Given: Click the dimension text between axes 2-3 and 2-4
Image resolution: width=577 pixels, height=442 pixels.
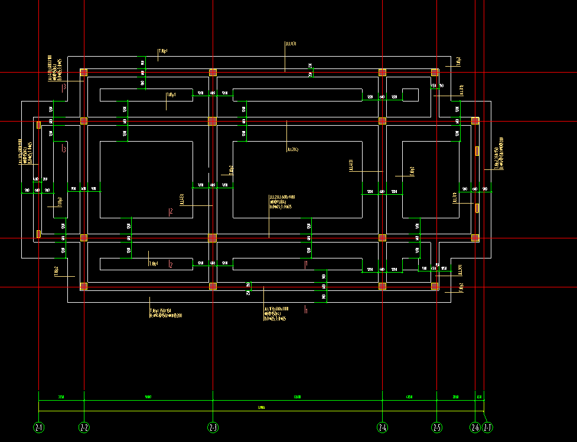Looking at the screenshot, I should 297,397.
